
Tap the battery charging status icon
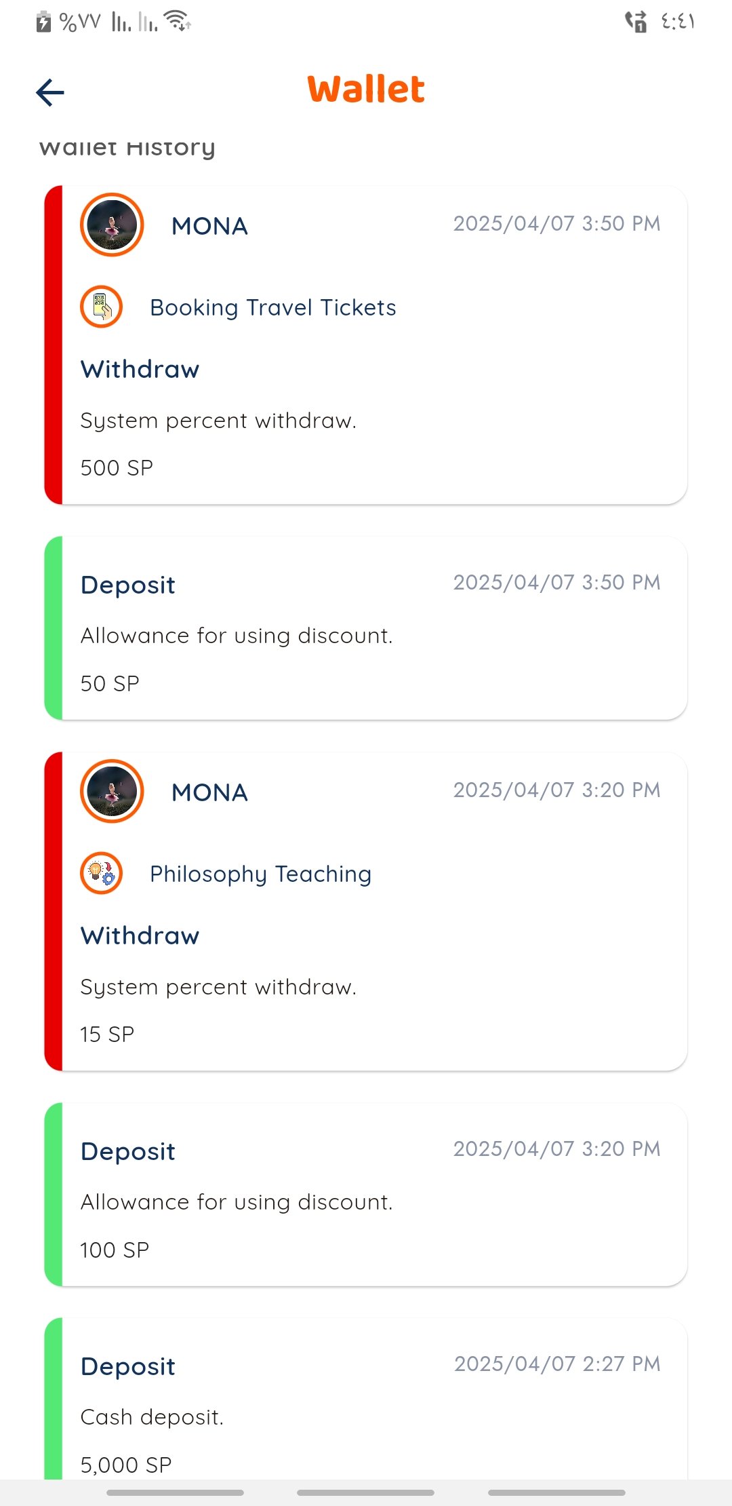click(x=43, y=22)
